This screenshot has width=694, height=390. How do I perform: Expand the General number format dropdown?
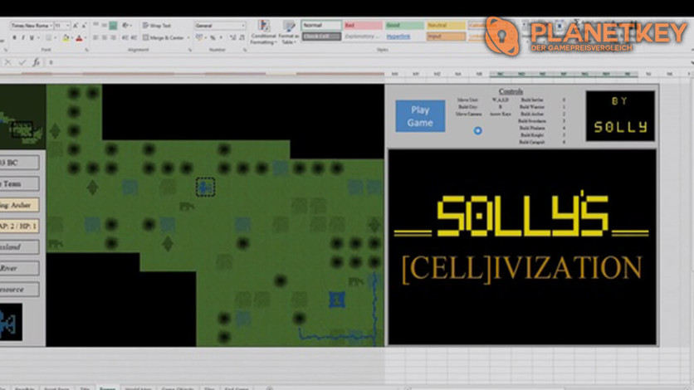click(x=219, y=26)
